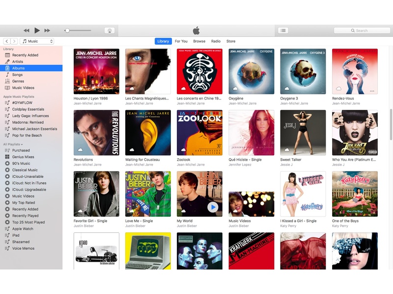The image size is (393, 294).
Task: Switch to the For You tab
Action: (181, 41)
